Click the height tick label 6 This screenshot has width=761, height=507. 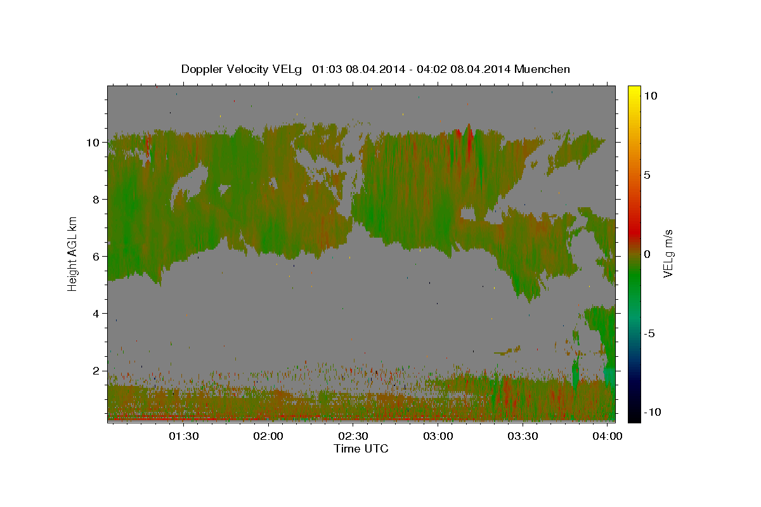coord(96,257)
